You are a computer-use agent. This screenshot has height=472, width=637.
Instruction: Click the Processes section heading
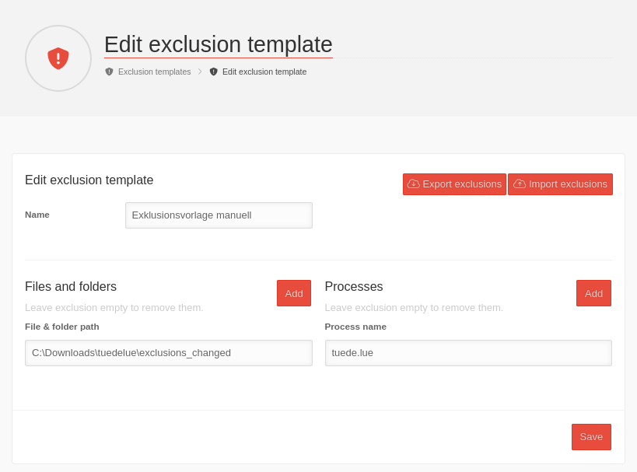click(x=354, y=287)
